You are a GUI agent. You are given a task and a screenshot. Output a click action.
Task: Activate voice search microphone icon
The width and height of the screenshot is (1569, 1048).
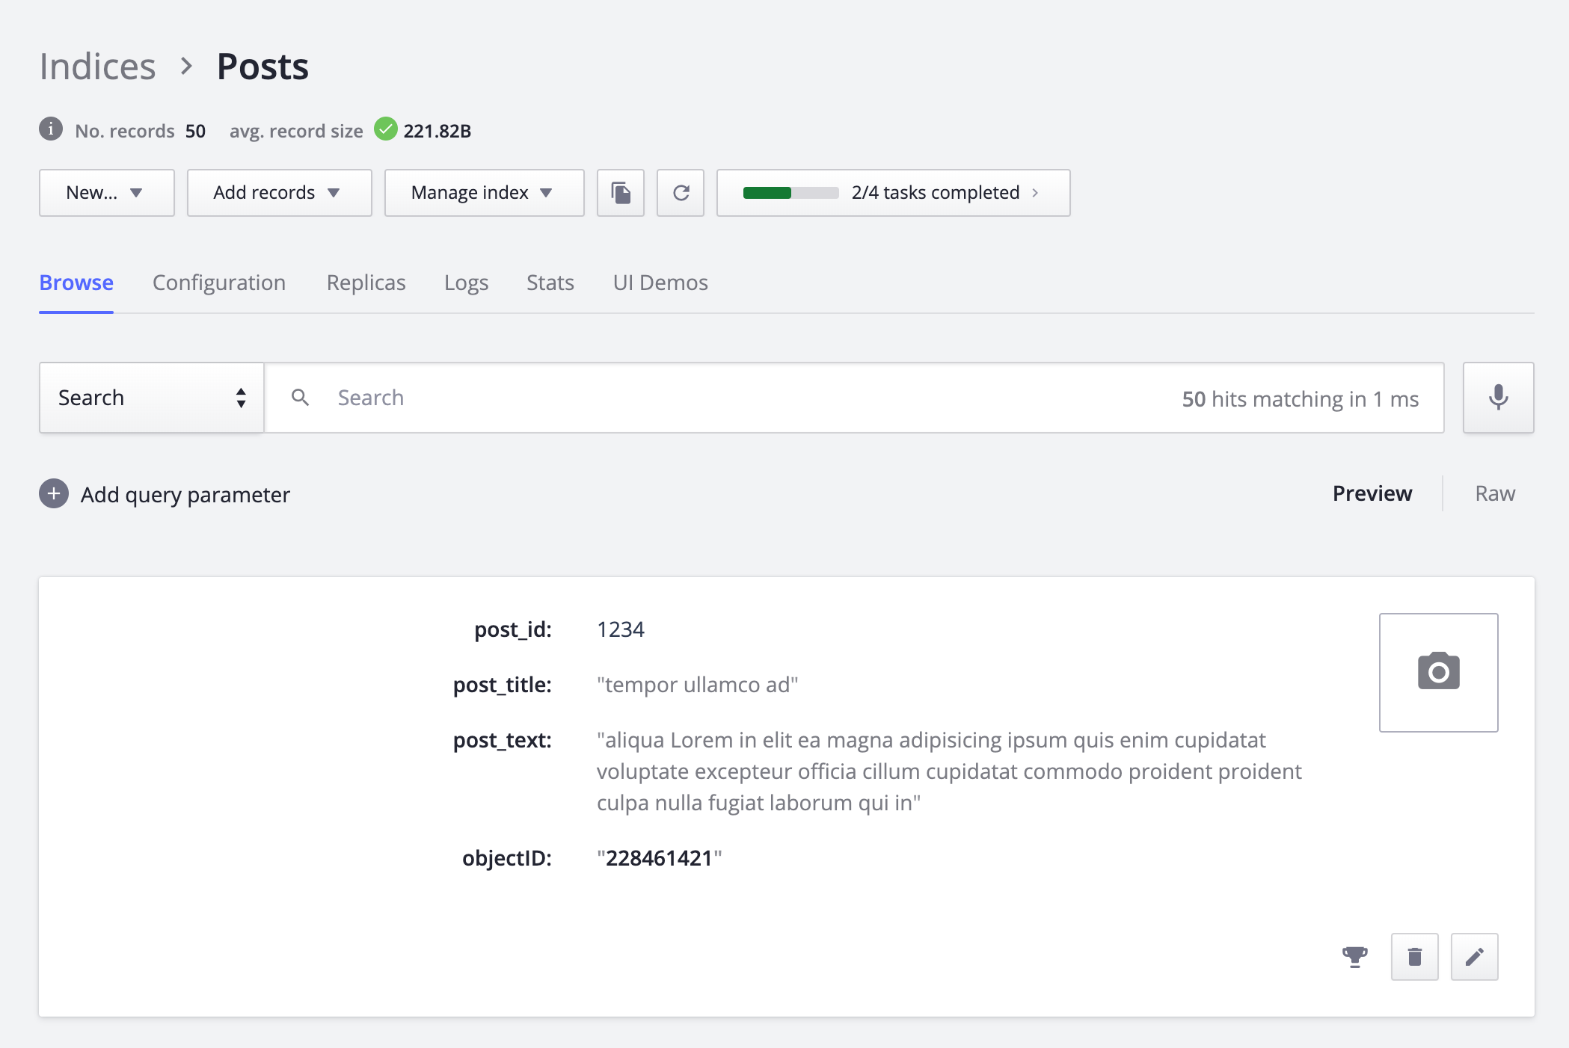tap(1498, 398)
